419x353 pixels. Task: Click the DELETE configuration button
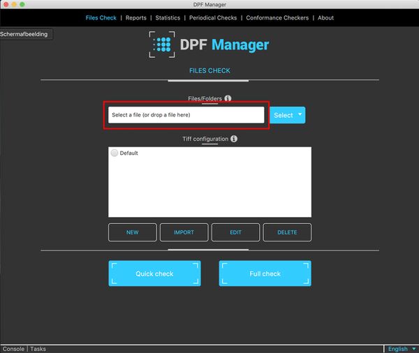point(287,232)
